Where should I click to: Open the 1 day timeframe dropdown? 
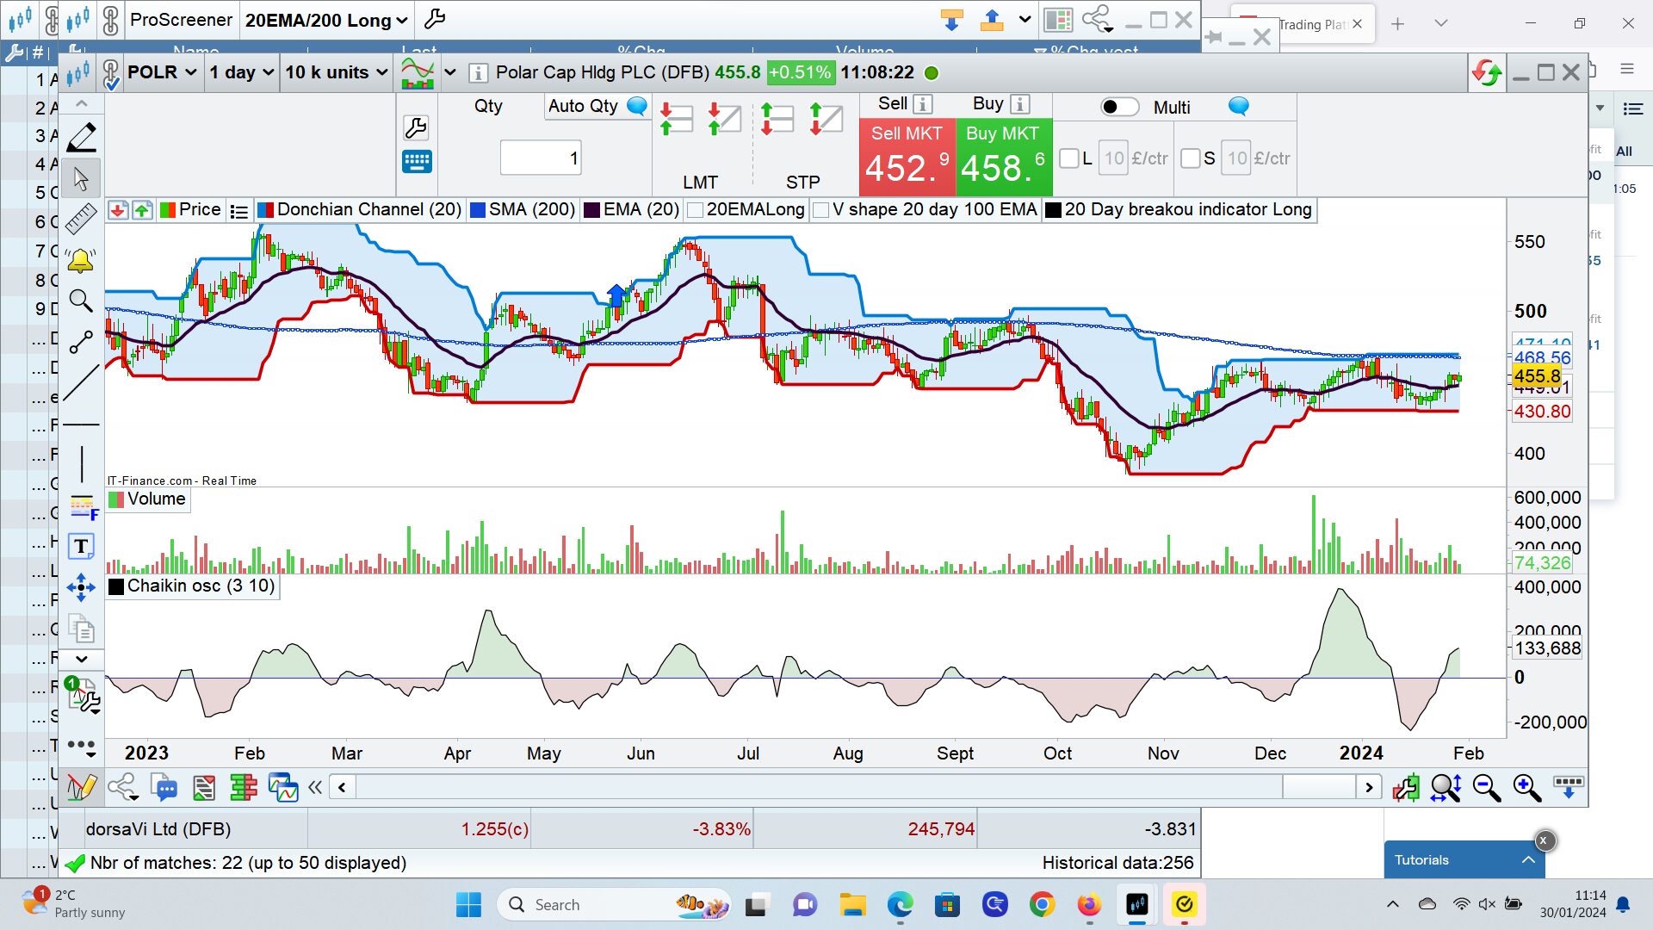pyautogui.click(x=241, y=72)
